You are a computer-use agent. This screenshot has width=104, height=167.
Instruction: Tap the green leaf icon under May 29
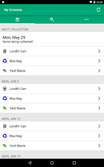5,71
